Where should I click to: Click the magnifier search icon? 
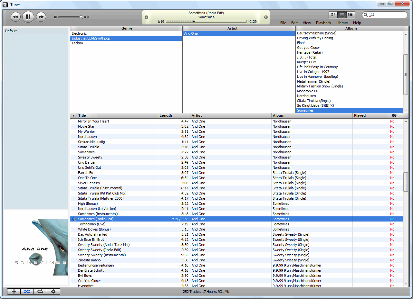tap(366, 15)
